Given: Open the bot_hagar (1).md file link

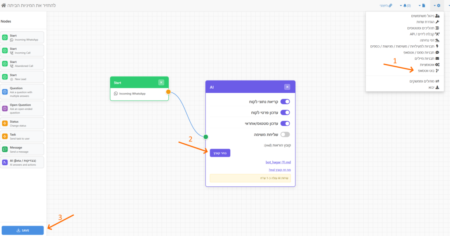Looking at the screenshot, I should [278, 162].
